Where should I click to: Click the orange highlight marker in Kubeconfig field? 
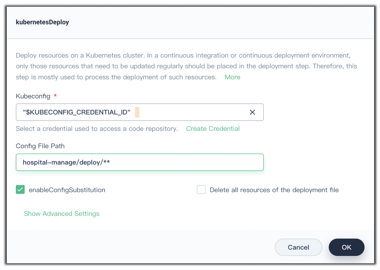point(137,112)
